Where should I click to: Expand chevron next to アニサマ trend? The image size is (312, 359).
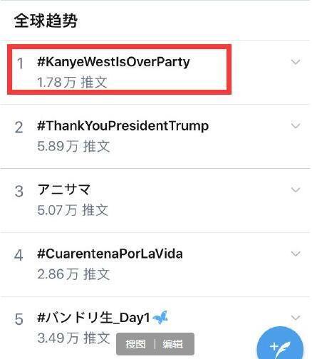[296, 189]
